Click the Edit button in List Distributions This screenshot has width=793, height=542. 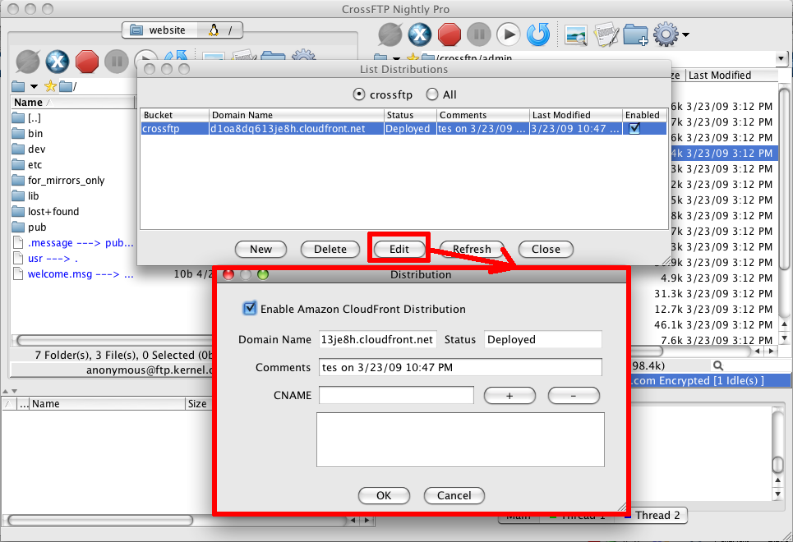(x=399, y=250)
